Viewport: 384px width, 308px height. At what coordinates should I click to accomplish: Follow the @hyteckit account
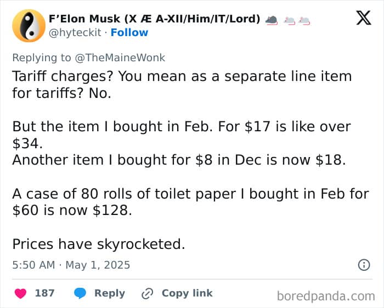point(129,32)
